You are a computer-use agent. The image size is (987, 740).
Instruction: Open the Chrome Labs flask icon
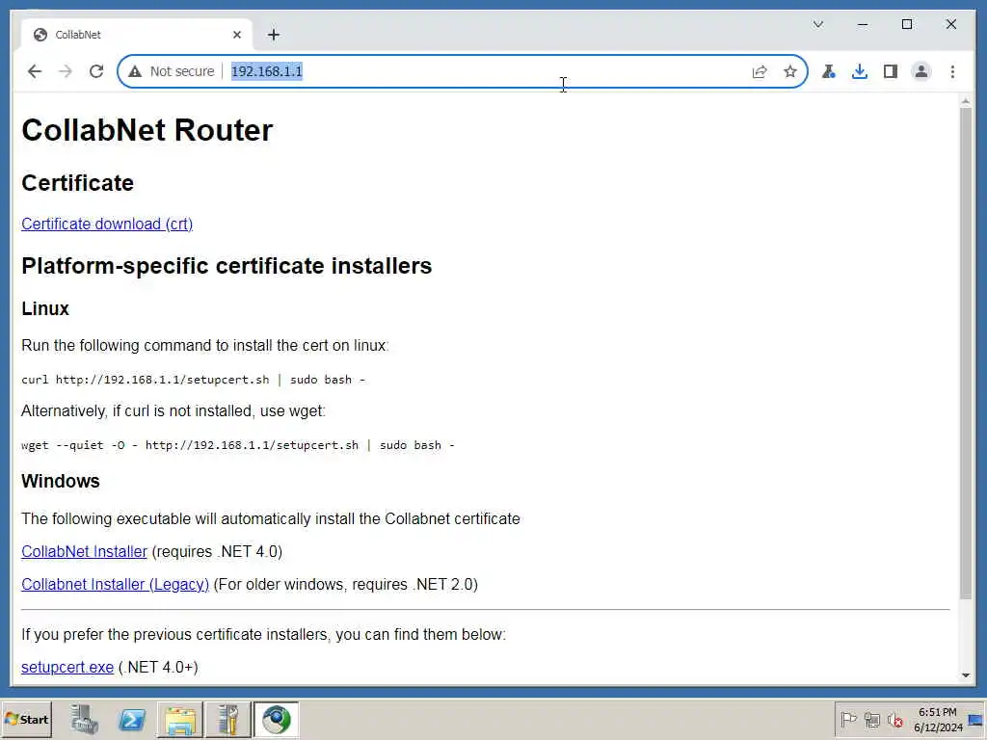click(x=828, y=71)
